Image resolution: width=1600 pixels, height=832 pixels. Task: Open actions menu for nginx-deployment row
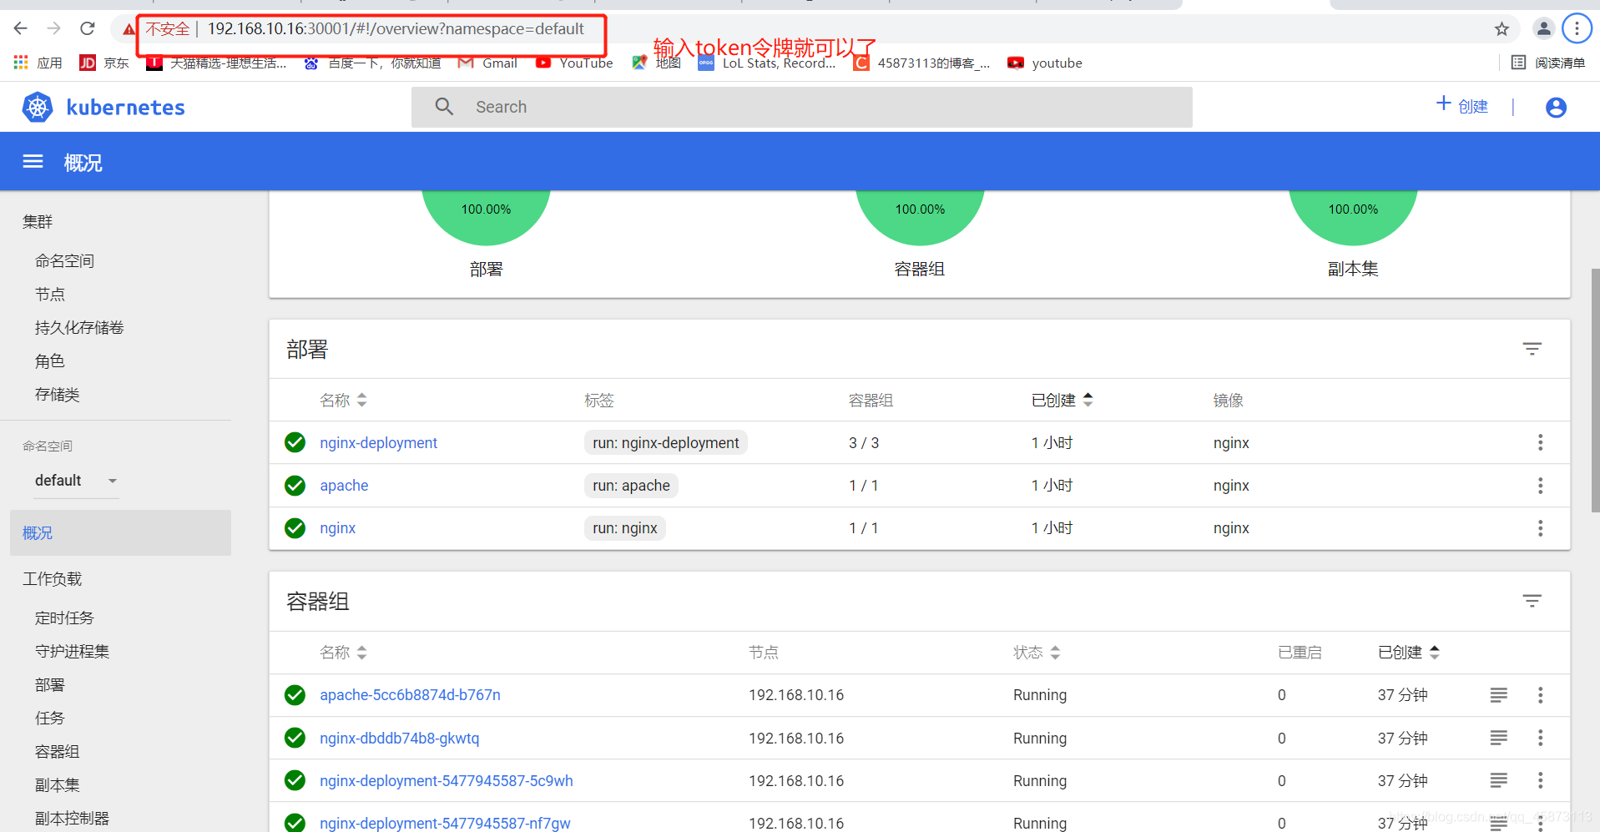[x=1540, y=442]
